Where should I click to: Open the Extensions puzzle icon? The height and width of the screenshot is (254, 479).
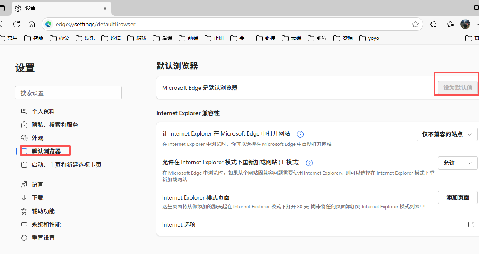pyautogui.click(x=433, y=24)
